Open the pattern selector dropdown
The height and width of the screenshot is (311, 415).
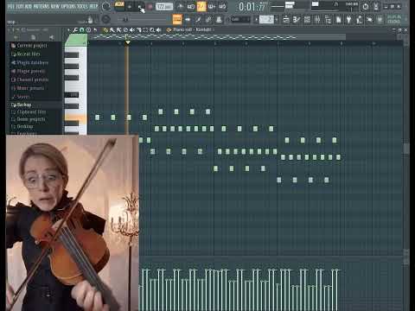click(x=266, y=19)
